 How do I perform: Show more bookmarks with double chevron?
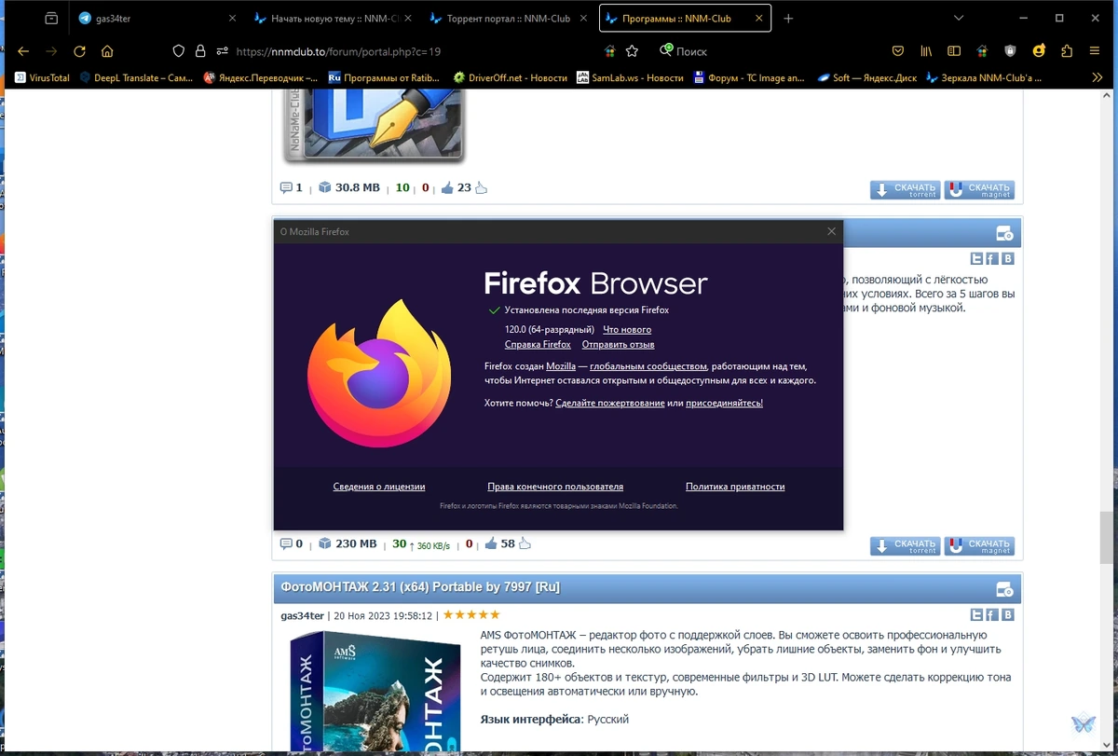pos(1097,78)
